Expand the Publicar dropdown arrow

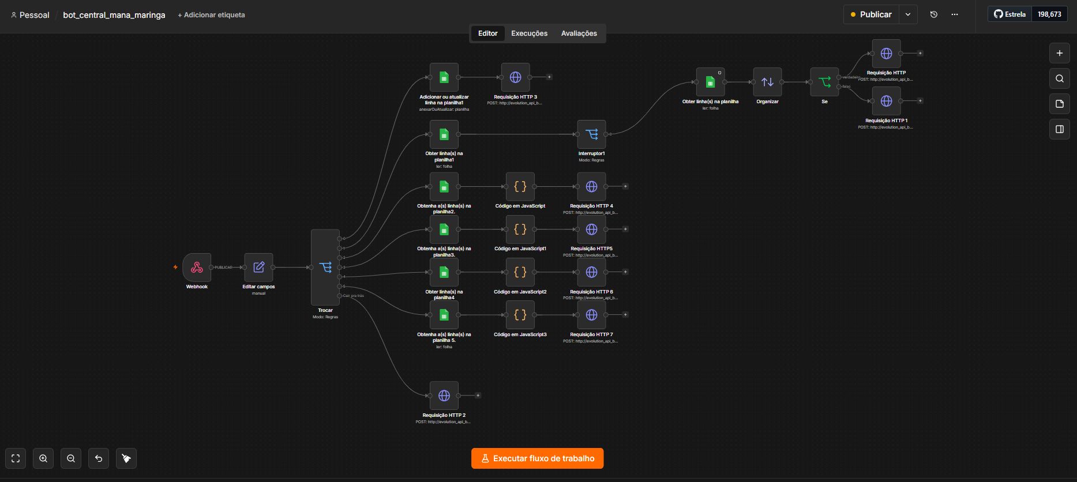click(908, 14)
